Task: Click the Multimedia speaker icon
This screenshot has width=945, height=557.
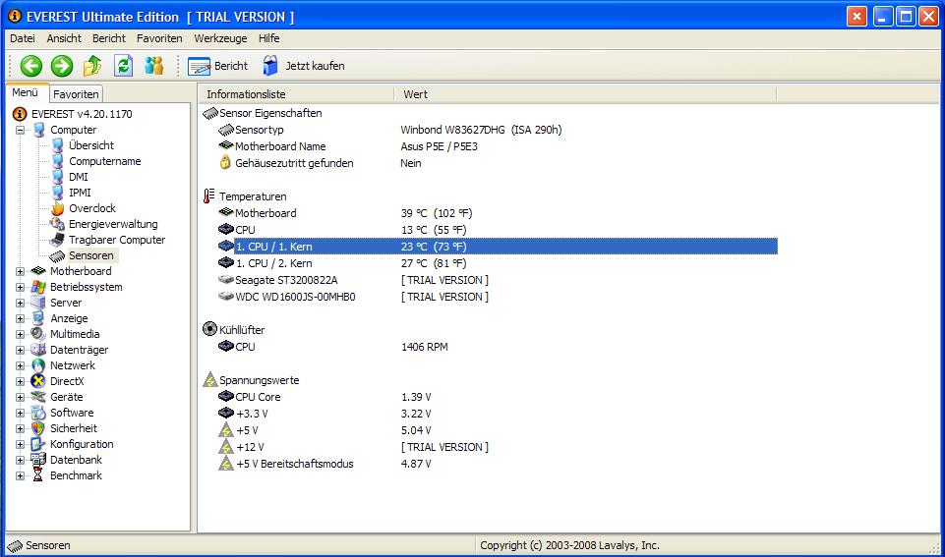Action: tap(38, 334)
